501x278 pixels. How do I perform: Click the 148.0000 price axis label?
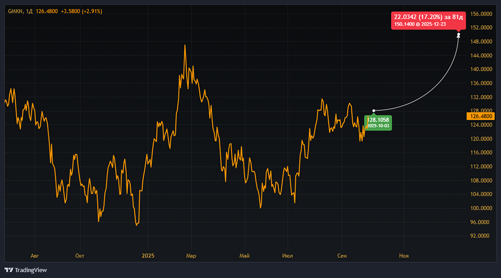pos(481,42)
